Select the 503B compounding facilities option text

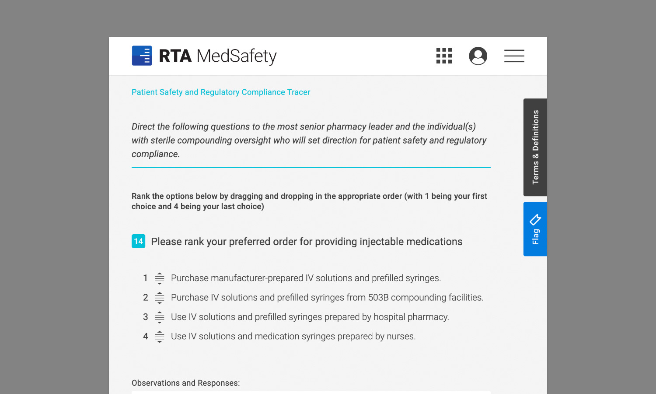327,298
